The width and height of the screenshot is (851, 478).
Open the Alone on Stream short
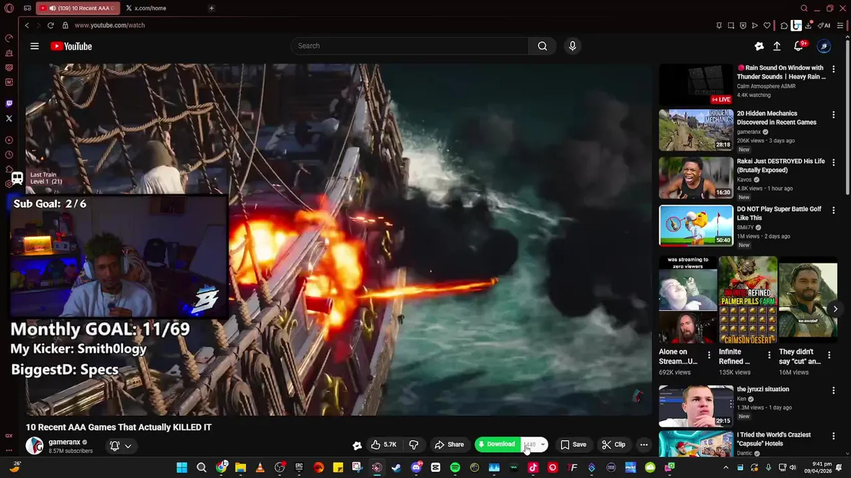click(x=687, y=300)
